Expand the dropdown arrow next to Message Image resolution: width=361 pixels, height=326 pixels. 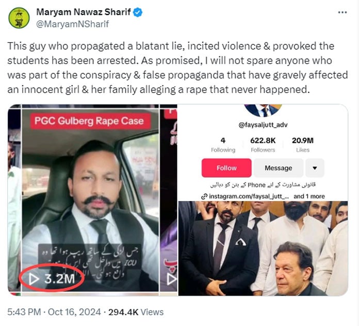coord(315,168)
